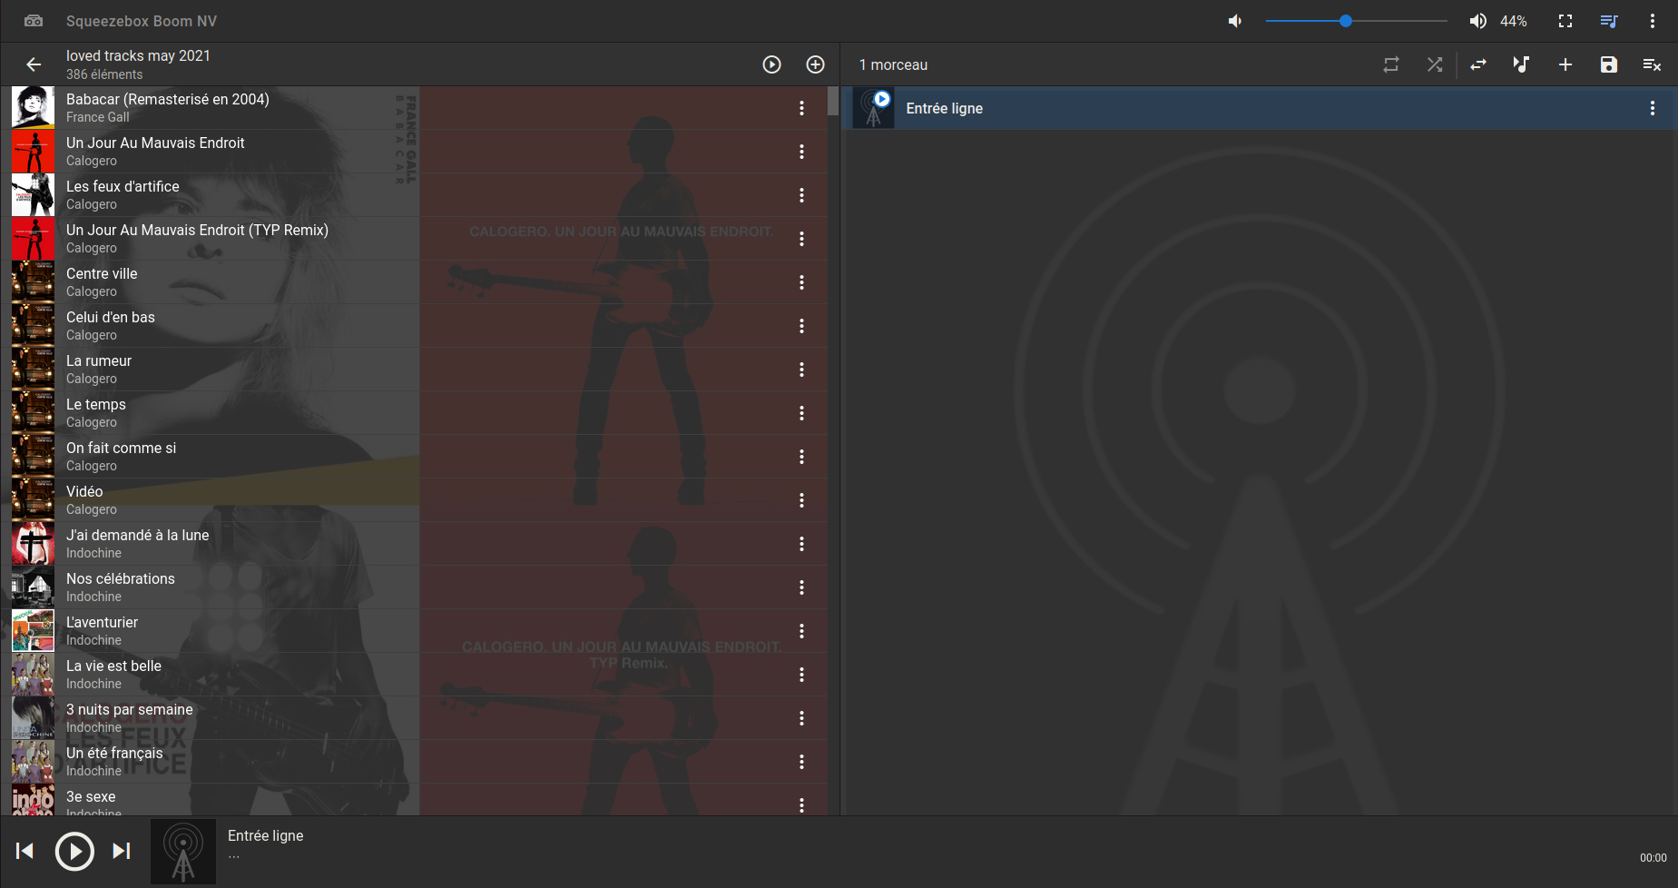1678x888 pixels.
Task: Click the speaker icon next to 44%
Action: pos(1477,21)
